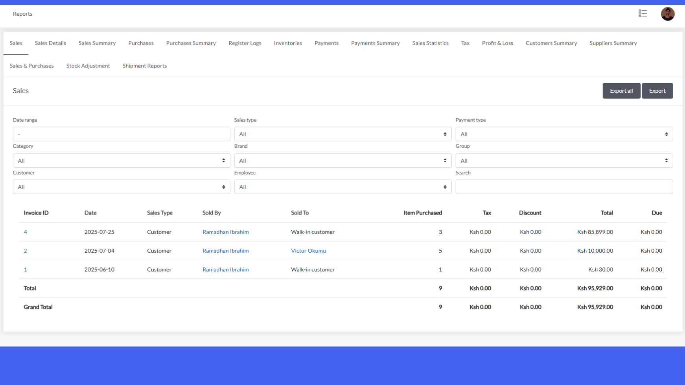This screenshot has width=685, height=385.
Task: Click the user profile avatar
Action: click(667, 14)
